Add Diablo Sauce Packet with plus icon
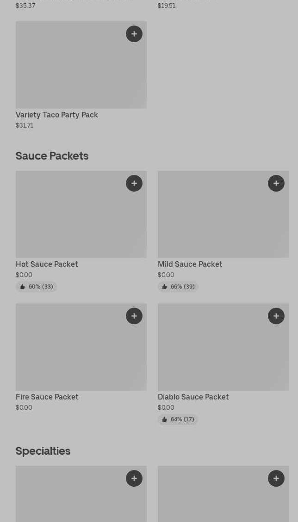Screen dimensions: 298x522 (276, 316)
